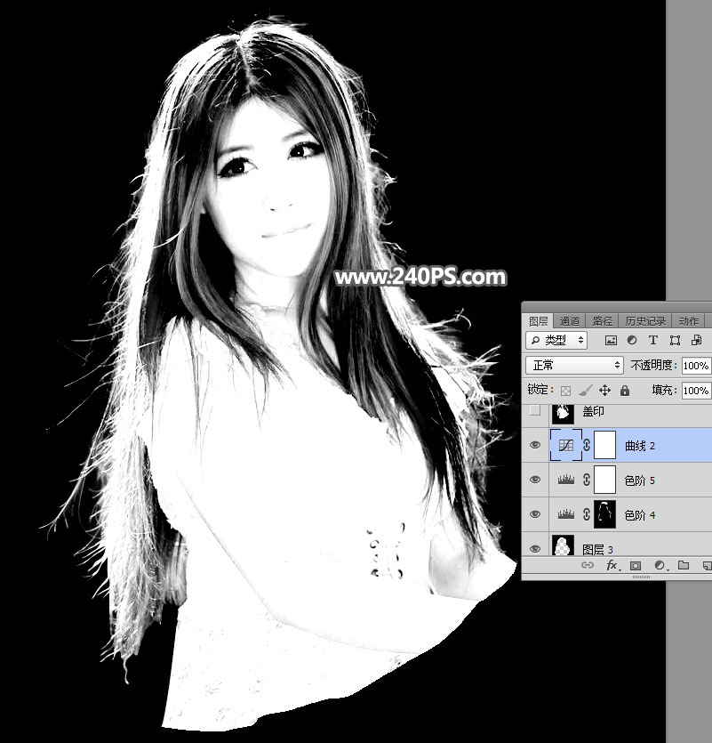Open the 类型 layer filter dropdown

coord(557,340)
